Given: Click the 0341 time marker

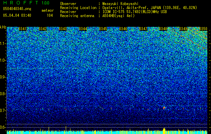Looking at the screenshot, I should (x=22, y=29).
